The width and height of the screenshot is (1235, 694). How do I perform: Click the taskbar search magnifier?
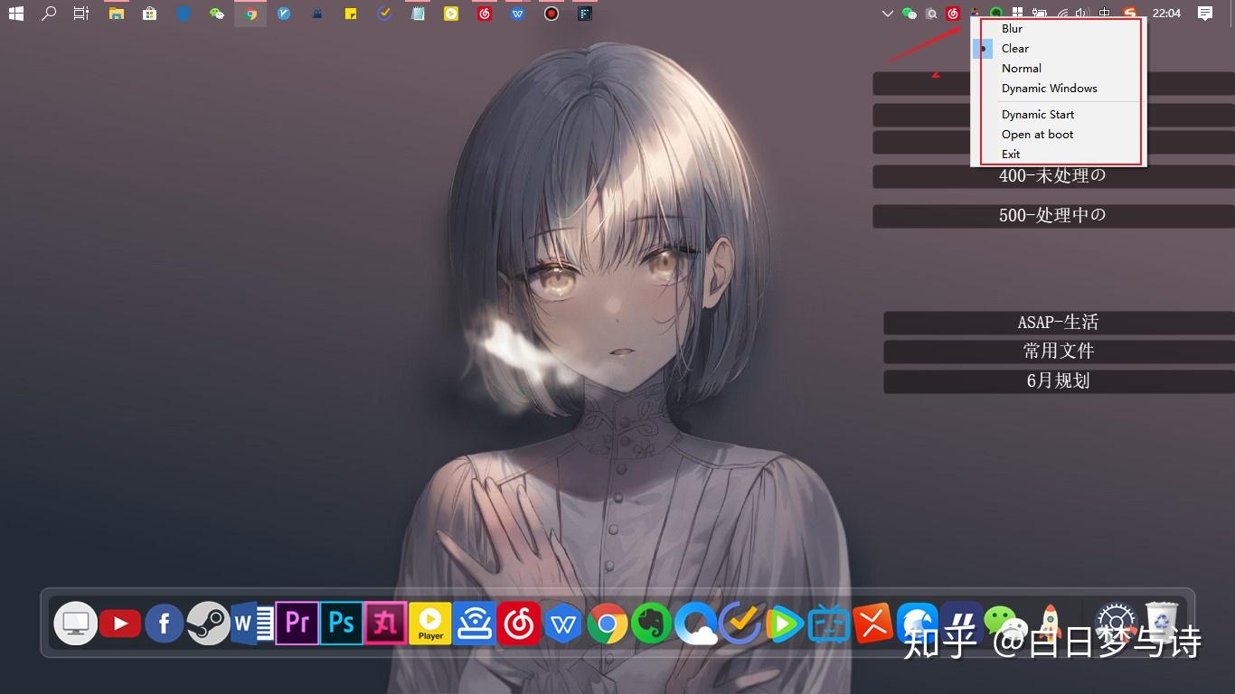coord(50,14)
